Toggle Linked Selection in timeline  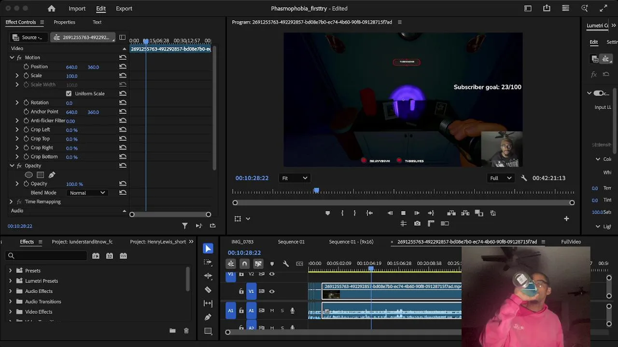[x=258, y=264]
